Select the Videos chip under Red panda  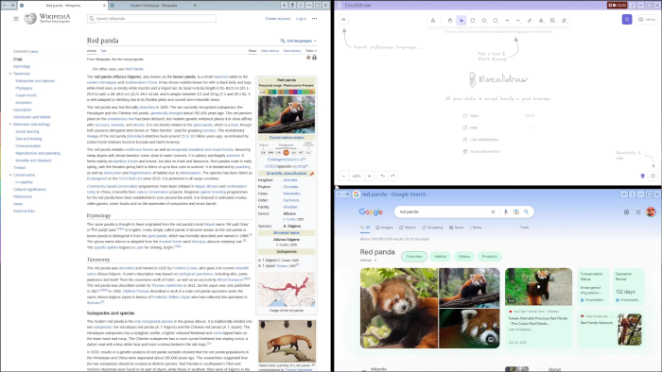tap(464, 256)
